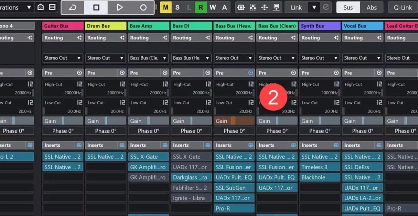418x216 pixels.
Task: Click the rack-module icon right of the A button
Action: pyautogui.click(x=241, y=7)
